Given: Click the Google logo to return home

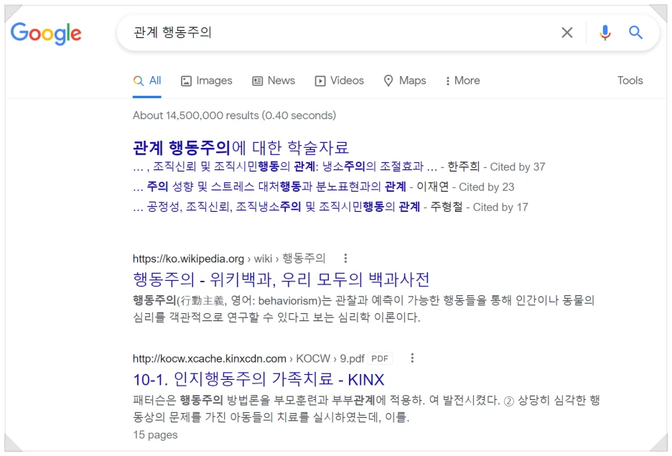Looking at the screenshot, I should pyautogui.click(x=46, y=33).
